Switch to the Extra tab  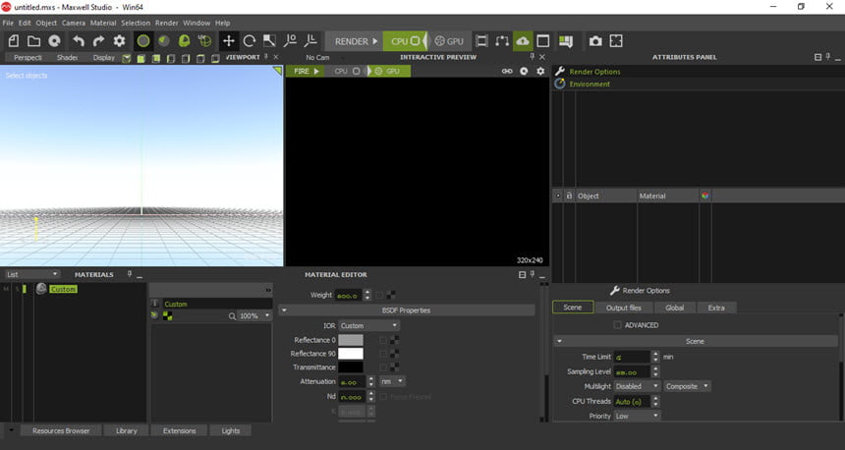pyautogui.click(x=715, y=308)
